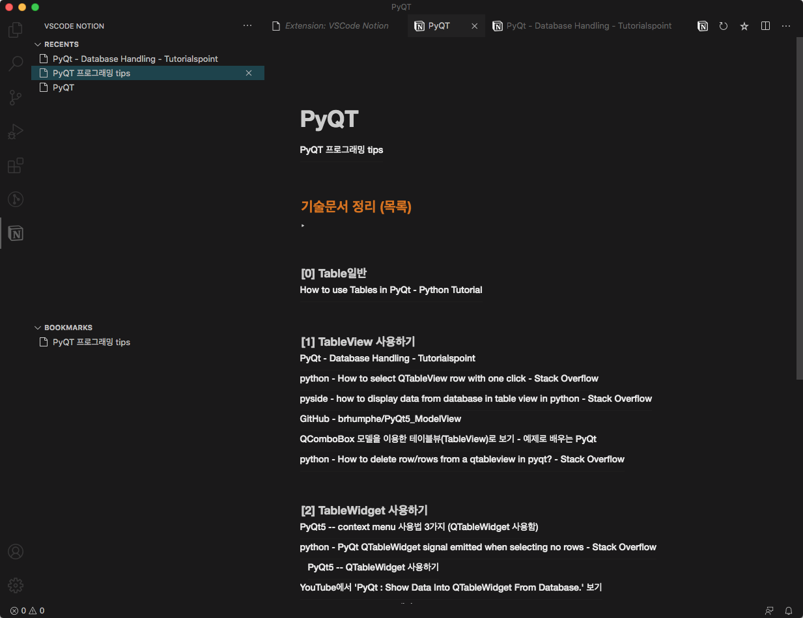This screenshot has width=803, height=618.
Task: Open the Extensions view
Action: (x=16, y=165)
